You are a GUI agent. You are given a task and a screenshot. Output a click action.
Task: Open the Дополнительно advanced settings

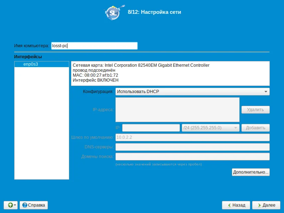[x=251, y=172]
